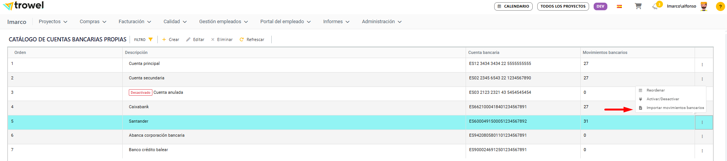Select Activar/Desactivar from the context menu
Viewport: 727px width, 161px height.
point(663,99)
